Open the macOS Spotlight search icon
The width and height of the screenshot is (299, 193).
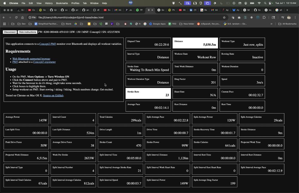(265, 3)
